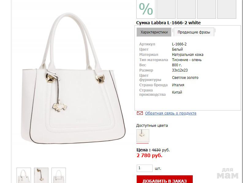Click the red sale price 2 780 руб.
This screenshot has height=183, width=243.
click(150, 155)
